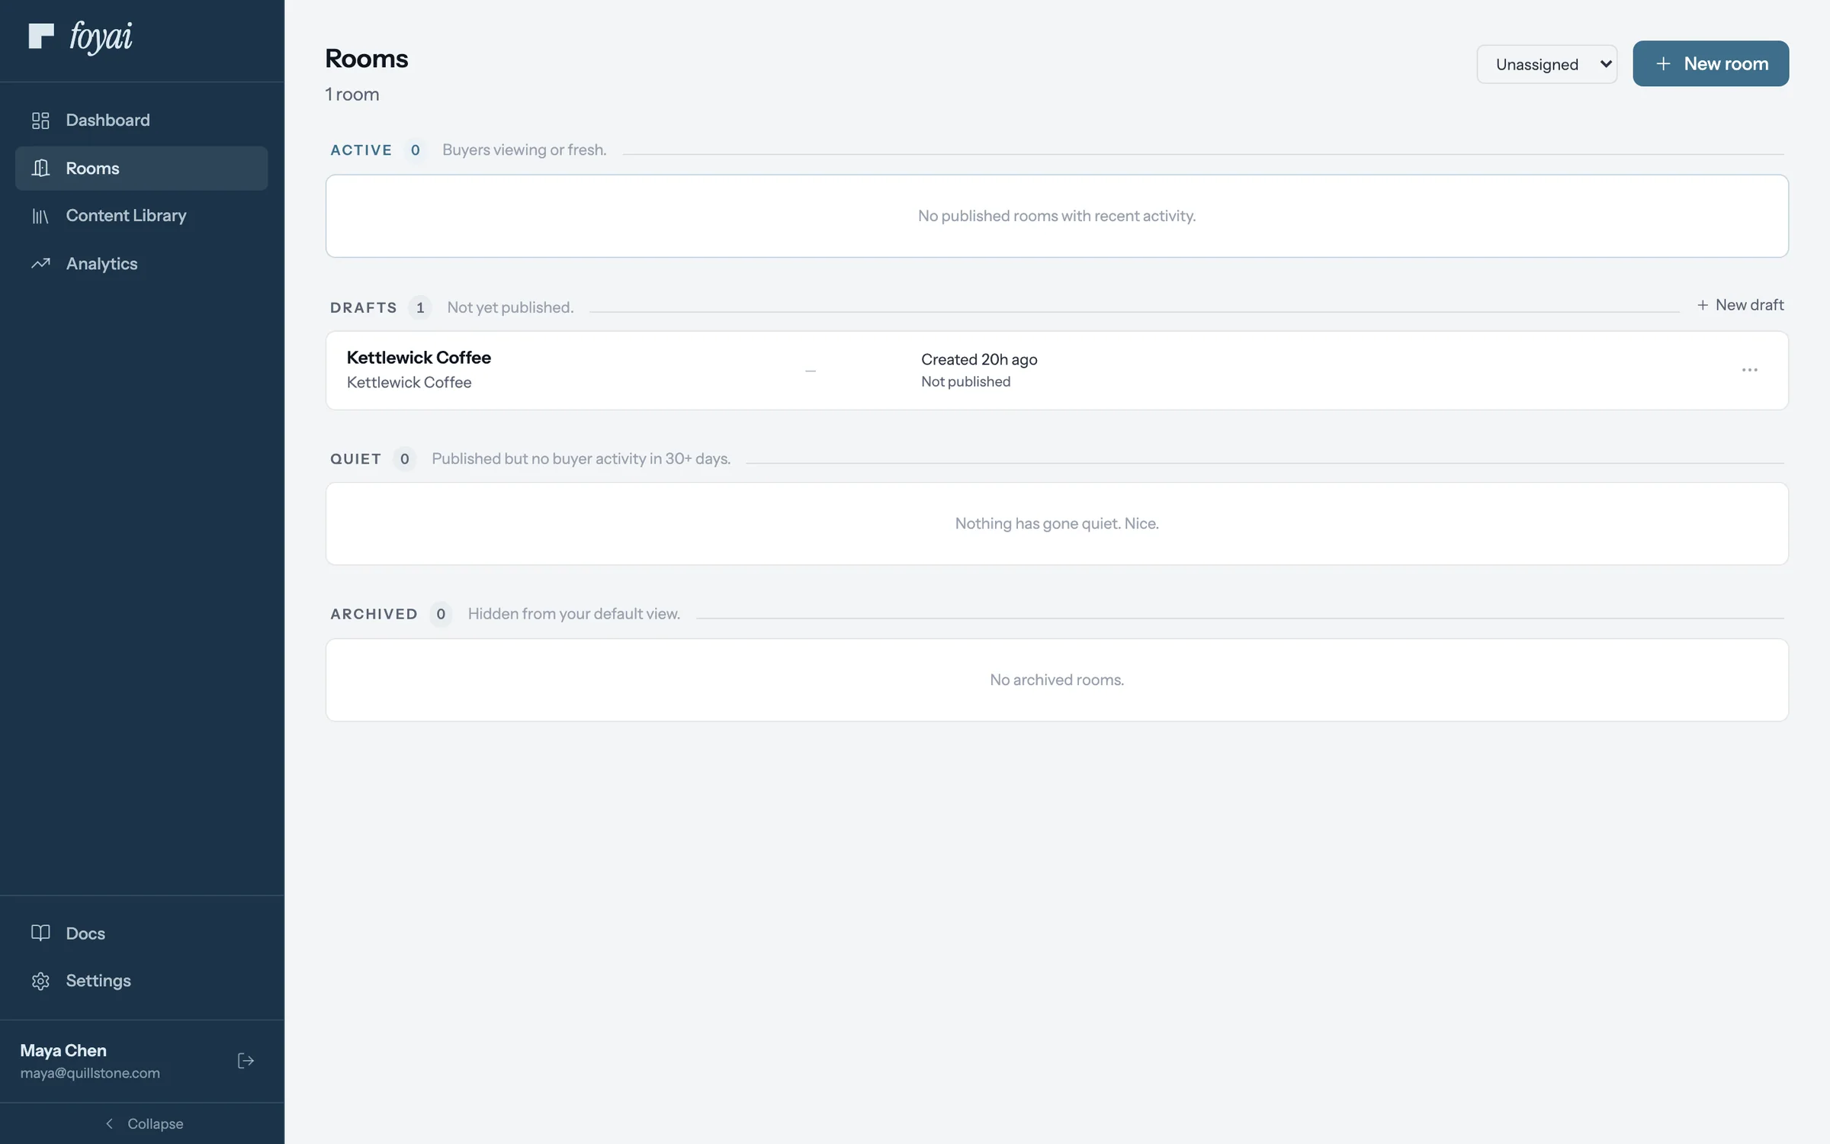
Task: Open the Kettlewick Coffee draft room
Action: pyautogui.click(x=1057, y=370)
